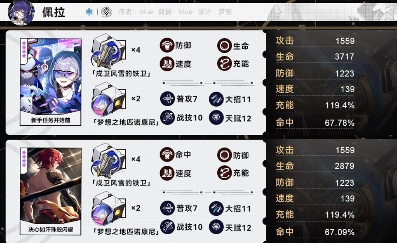Click the ice element snowflake icon
The image size is (397, 243).
(x=89, y=12)
